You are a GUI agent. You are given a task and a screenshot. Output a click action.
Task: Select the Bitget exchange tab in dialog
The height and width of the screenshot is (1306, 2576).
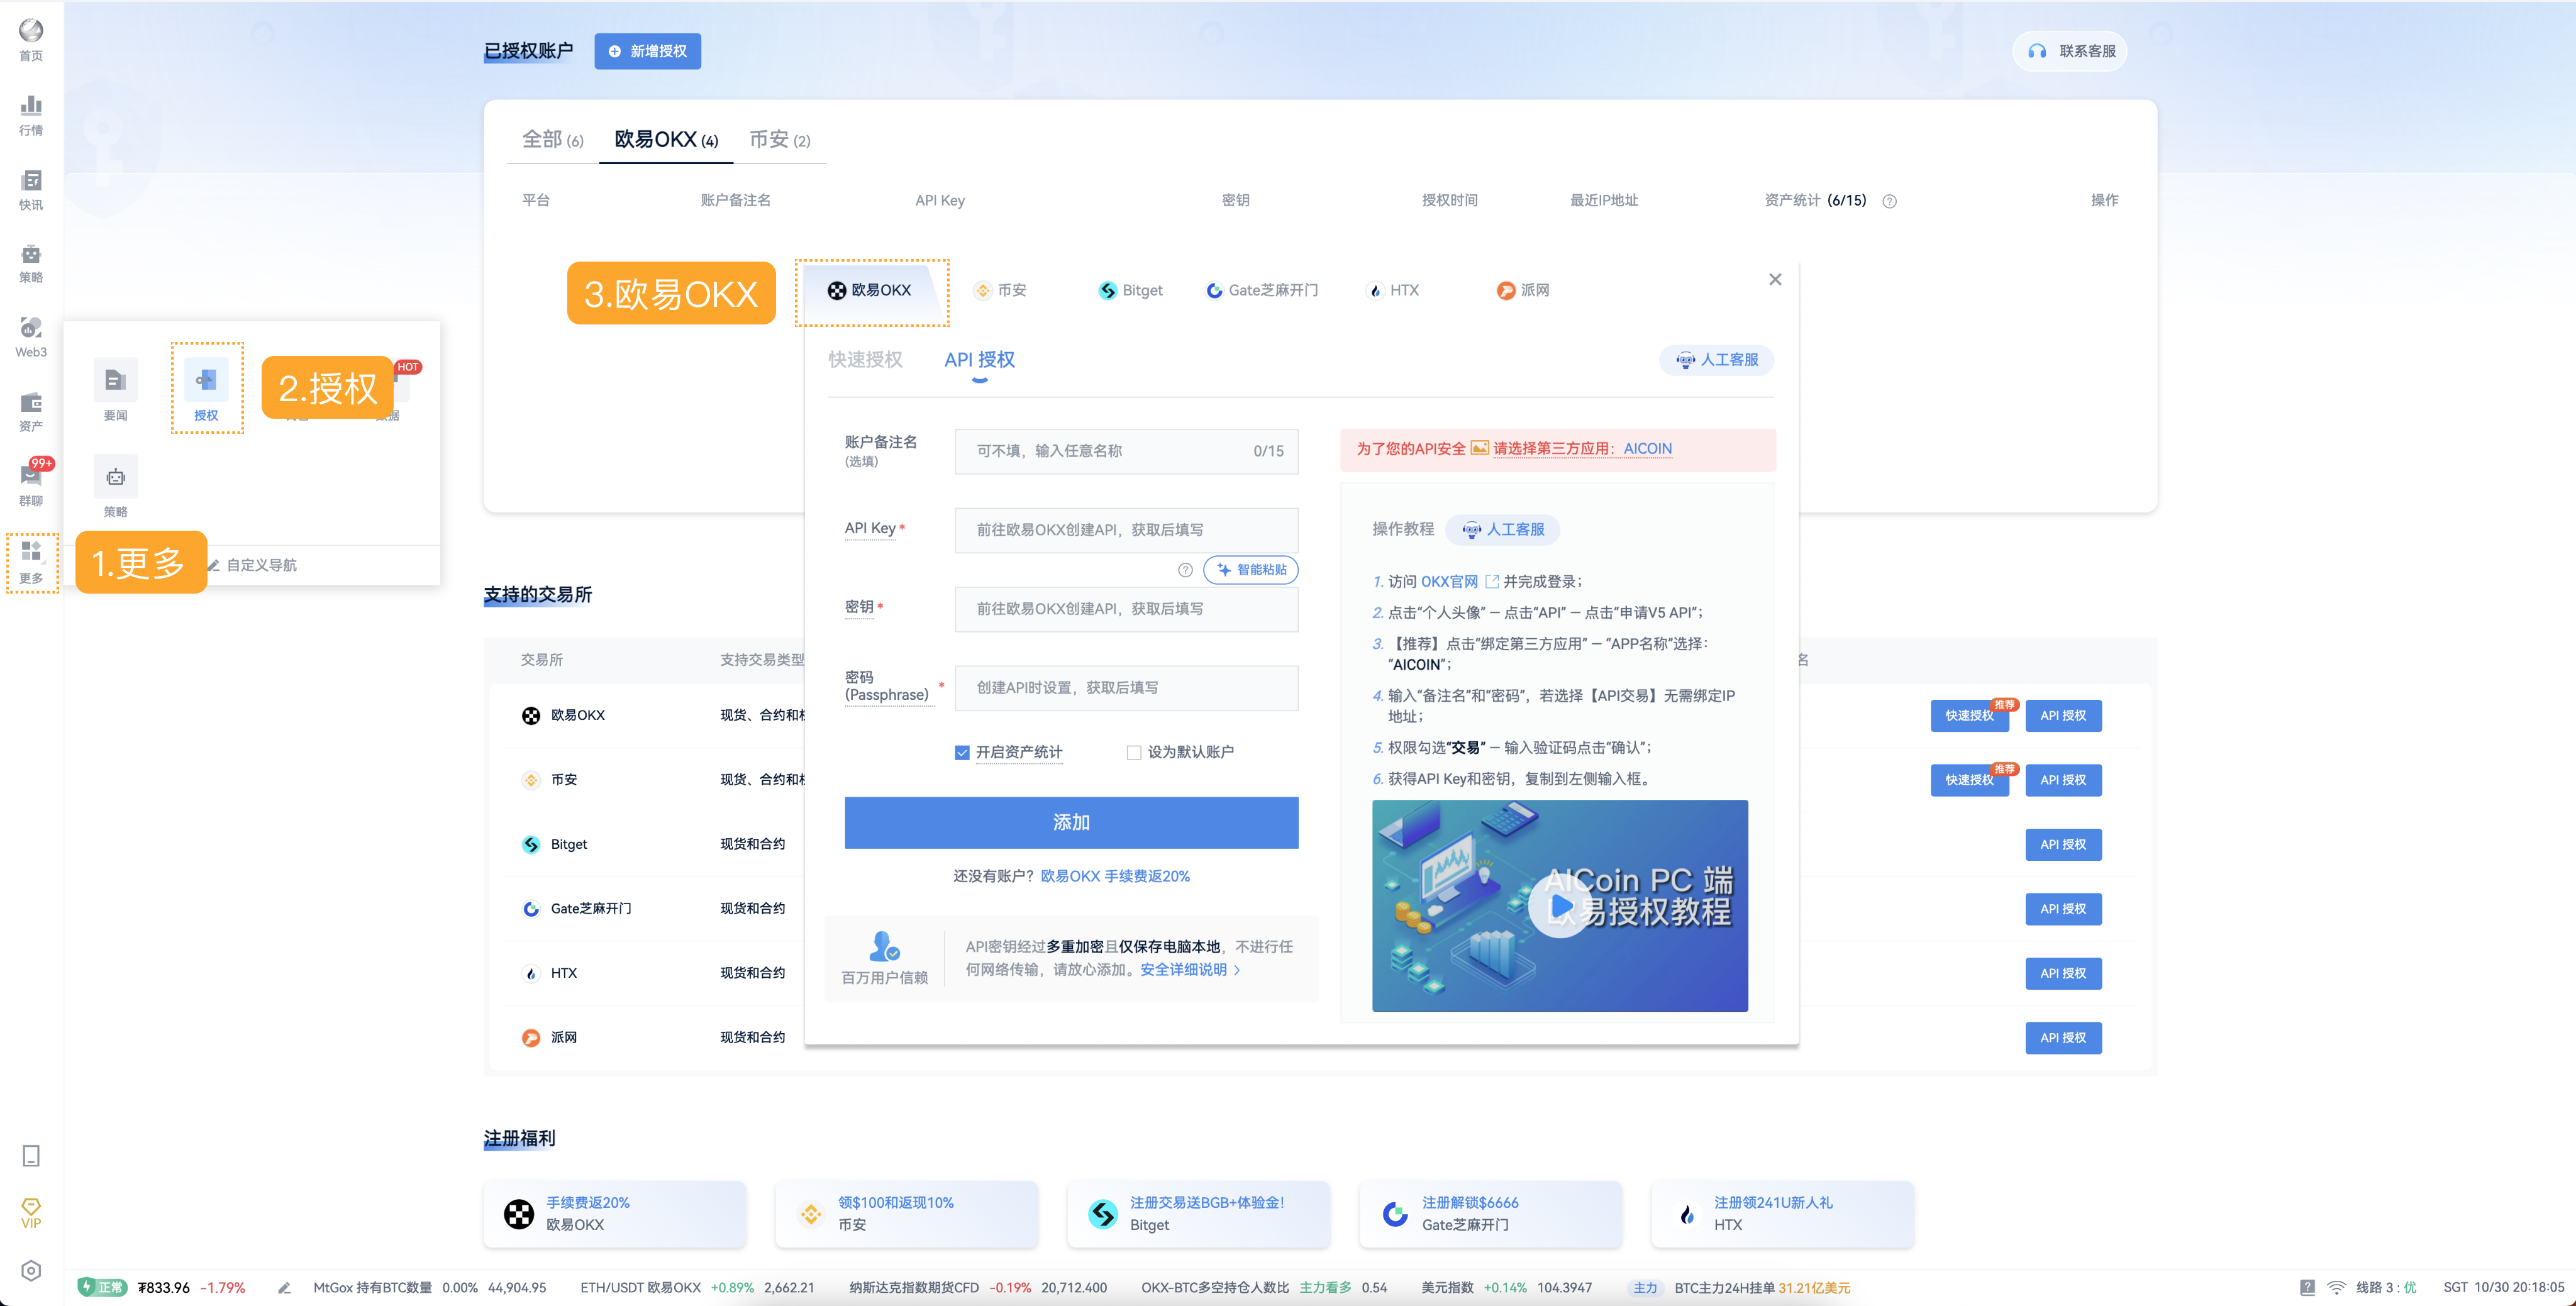pyautogui.click(x=1131, y=290)
